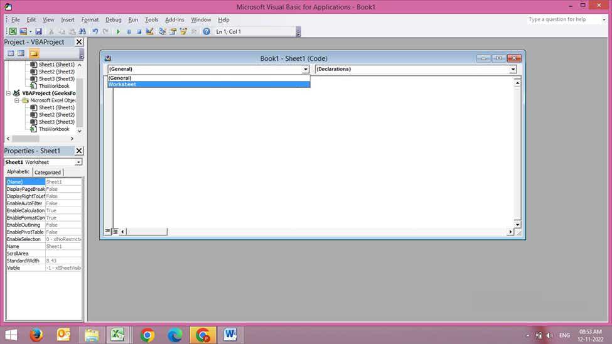
Task: Click the Break pause icon
Action: (129, 31)
